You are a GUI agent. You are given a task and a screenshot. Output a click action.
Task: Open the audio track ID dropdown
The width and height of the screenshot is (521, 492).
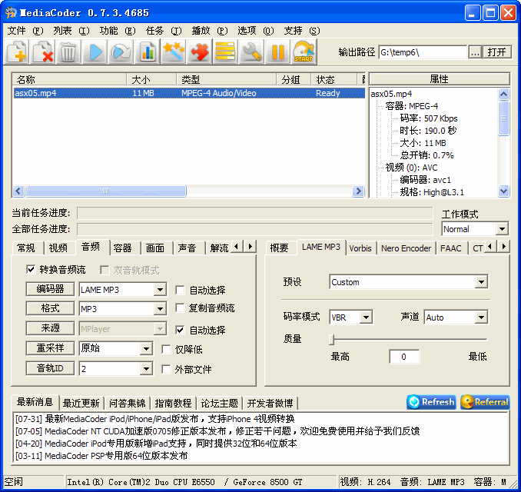[146, 369]
